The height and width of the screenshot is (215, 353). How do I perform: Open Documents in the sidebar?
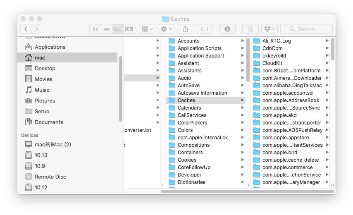click(x=67, y=122)
